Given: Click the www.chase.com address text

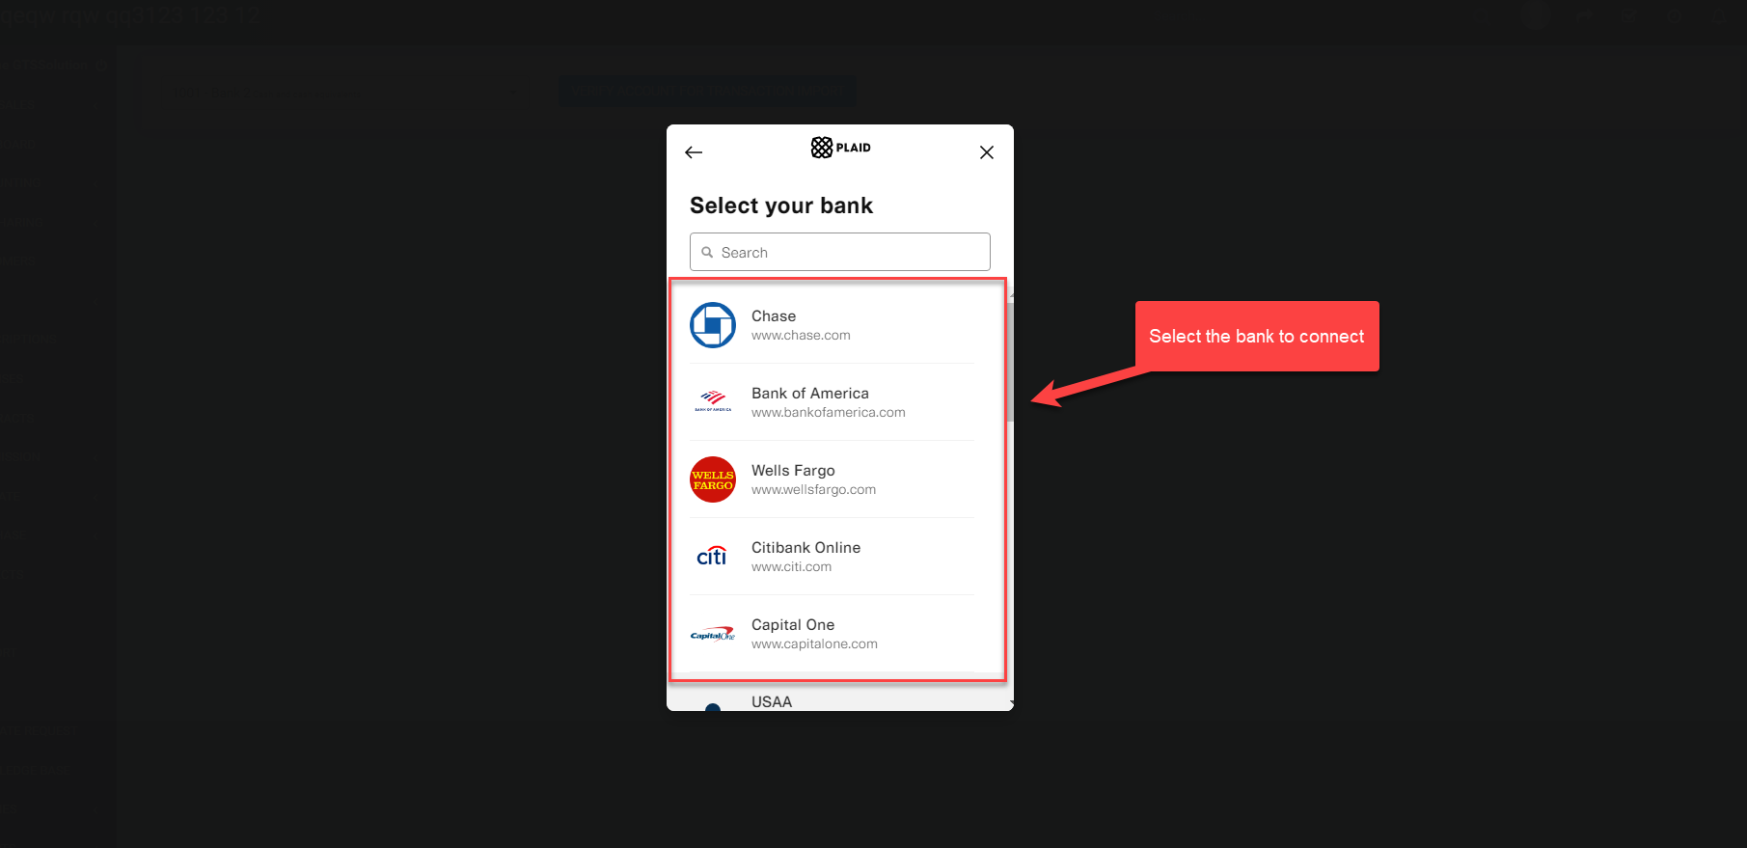Looking at the screenshot, I should tap(801, 336).
